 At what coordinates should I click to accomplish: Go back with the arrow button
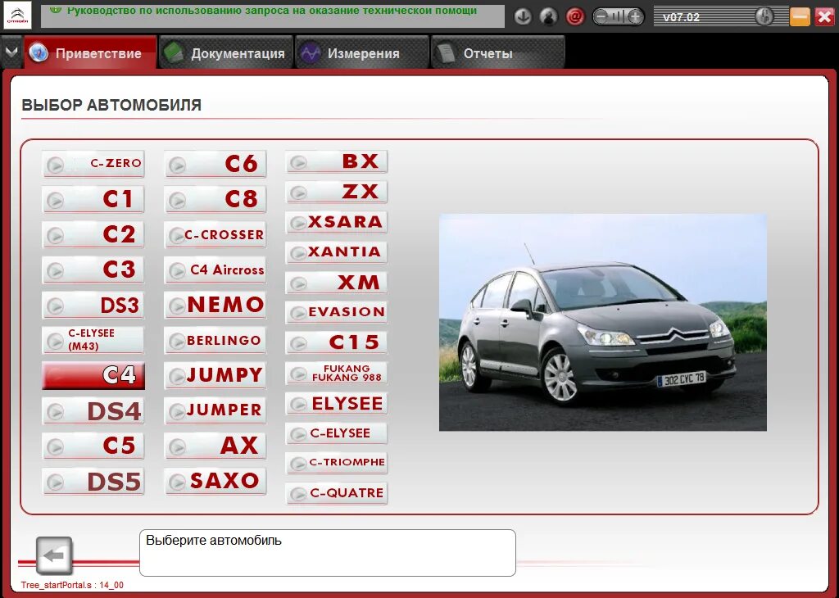pyautogui.click(x=54, y=555)
